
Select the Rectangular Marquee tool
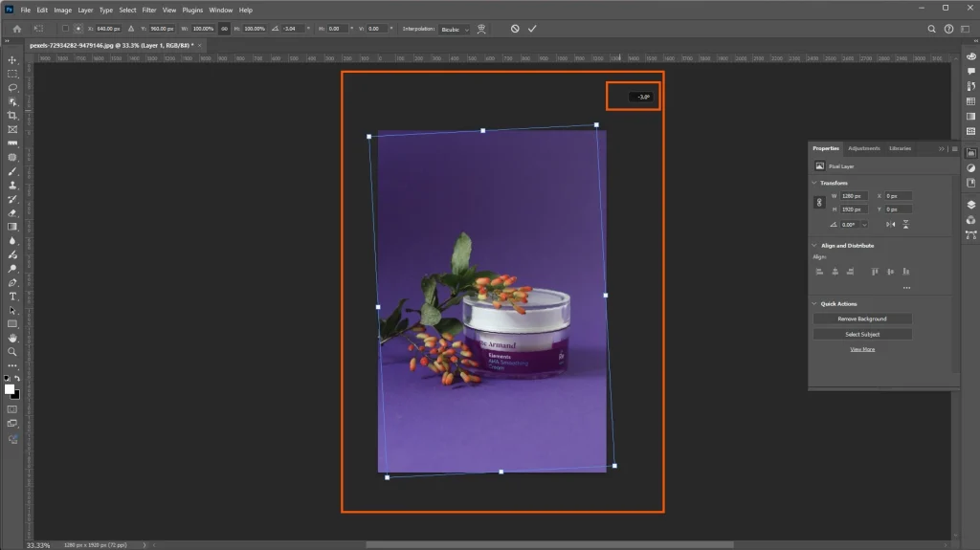coord(11,74)
